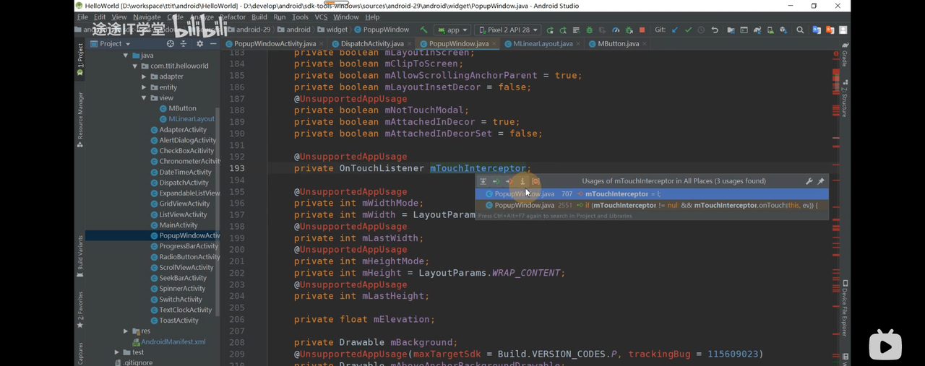
Task: Click the Project panel gear icon
Action: point(200,44)
